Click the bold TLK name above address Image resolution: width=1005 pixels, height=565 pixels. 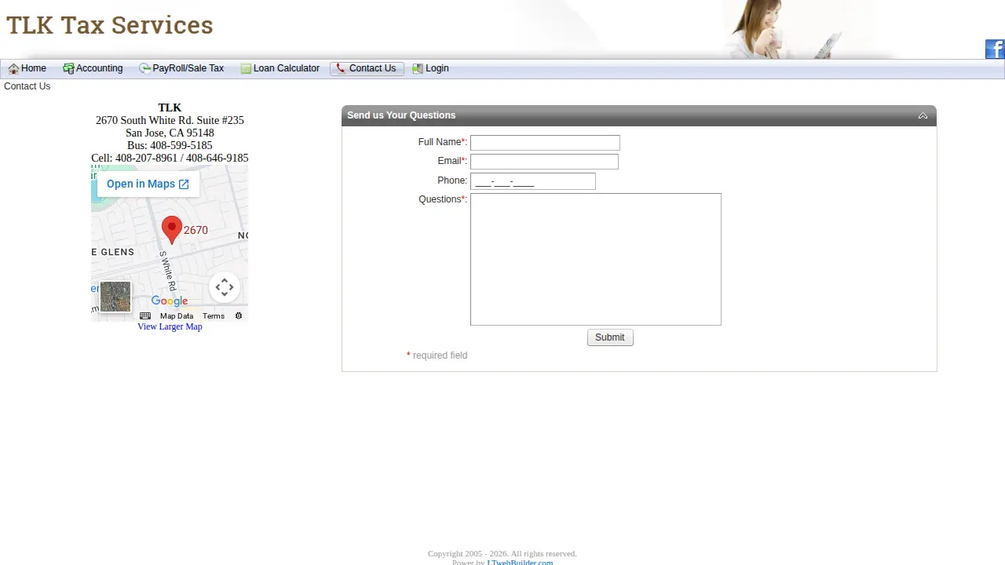click(170, 108)
